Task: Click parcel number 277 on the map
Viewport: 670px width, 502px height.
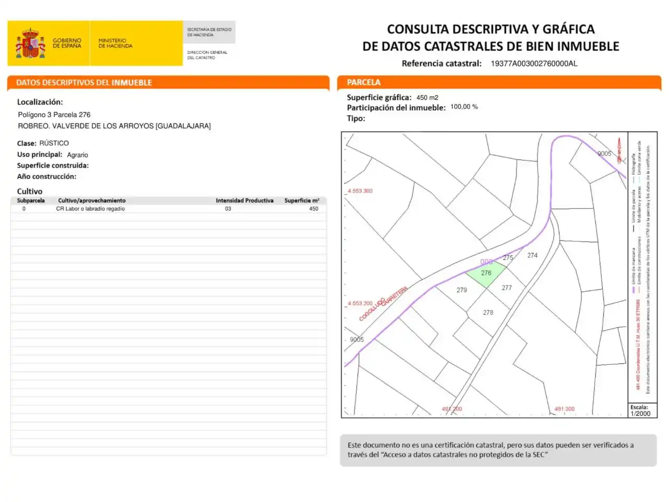Action: click(507, 288)
